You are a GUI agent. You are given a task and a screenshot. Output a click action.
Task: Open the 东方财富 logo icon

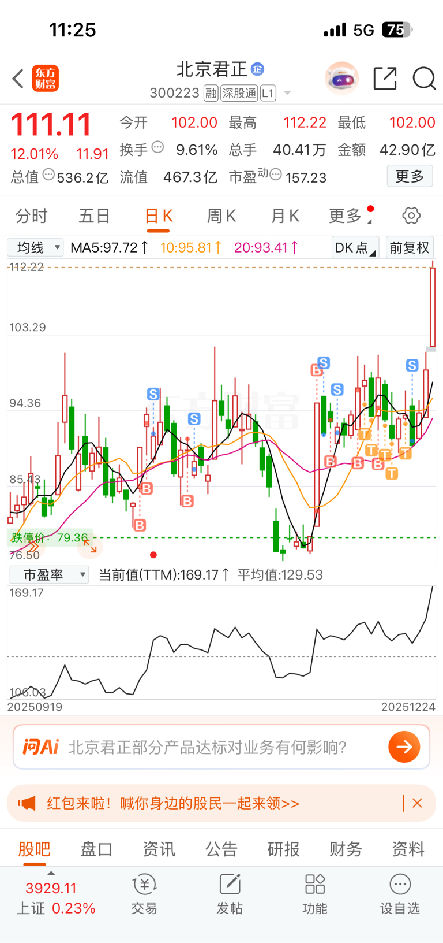[x=45, y=79]
